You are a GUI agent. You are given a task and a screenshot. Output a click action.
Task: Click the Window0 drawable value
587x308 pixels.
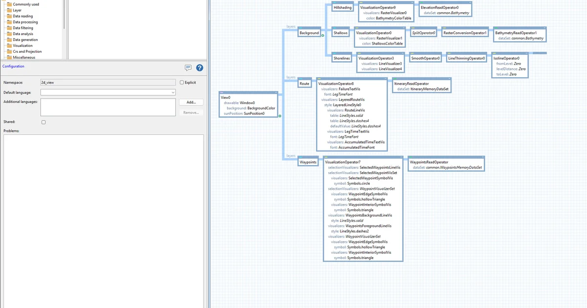[247, 103]
